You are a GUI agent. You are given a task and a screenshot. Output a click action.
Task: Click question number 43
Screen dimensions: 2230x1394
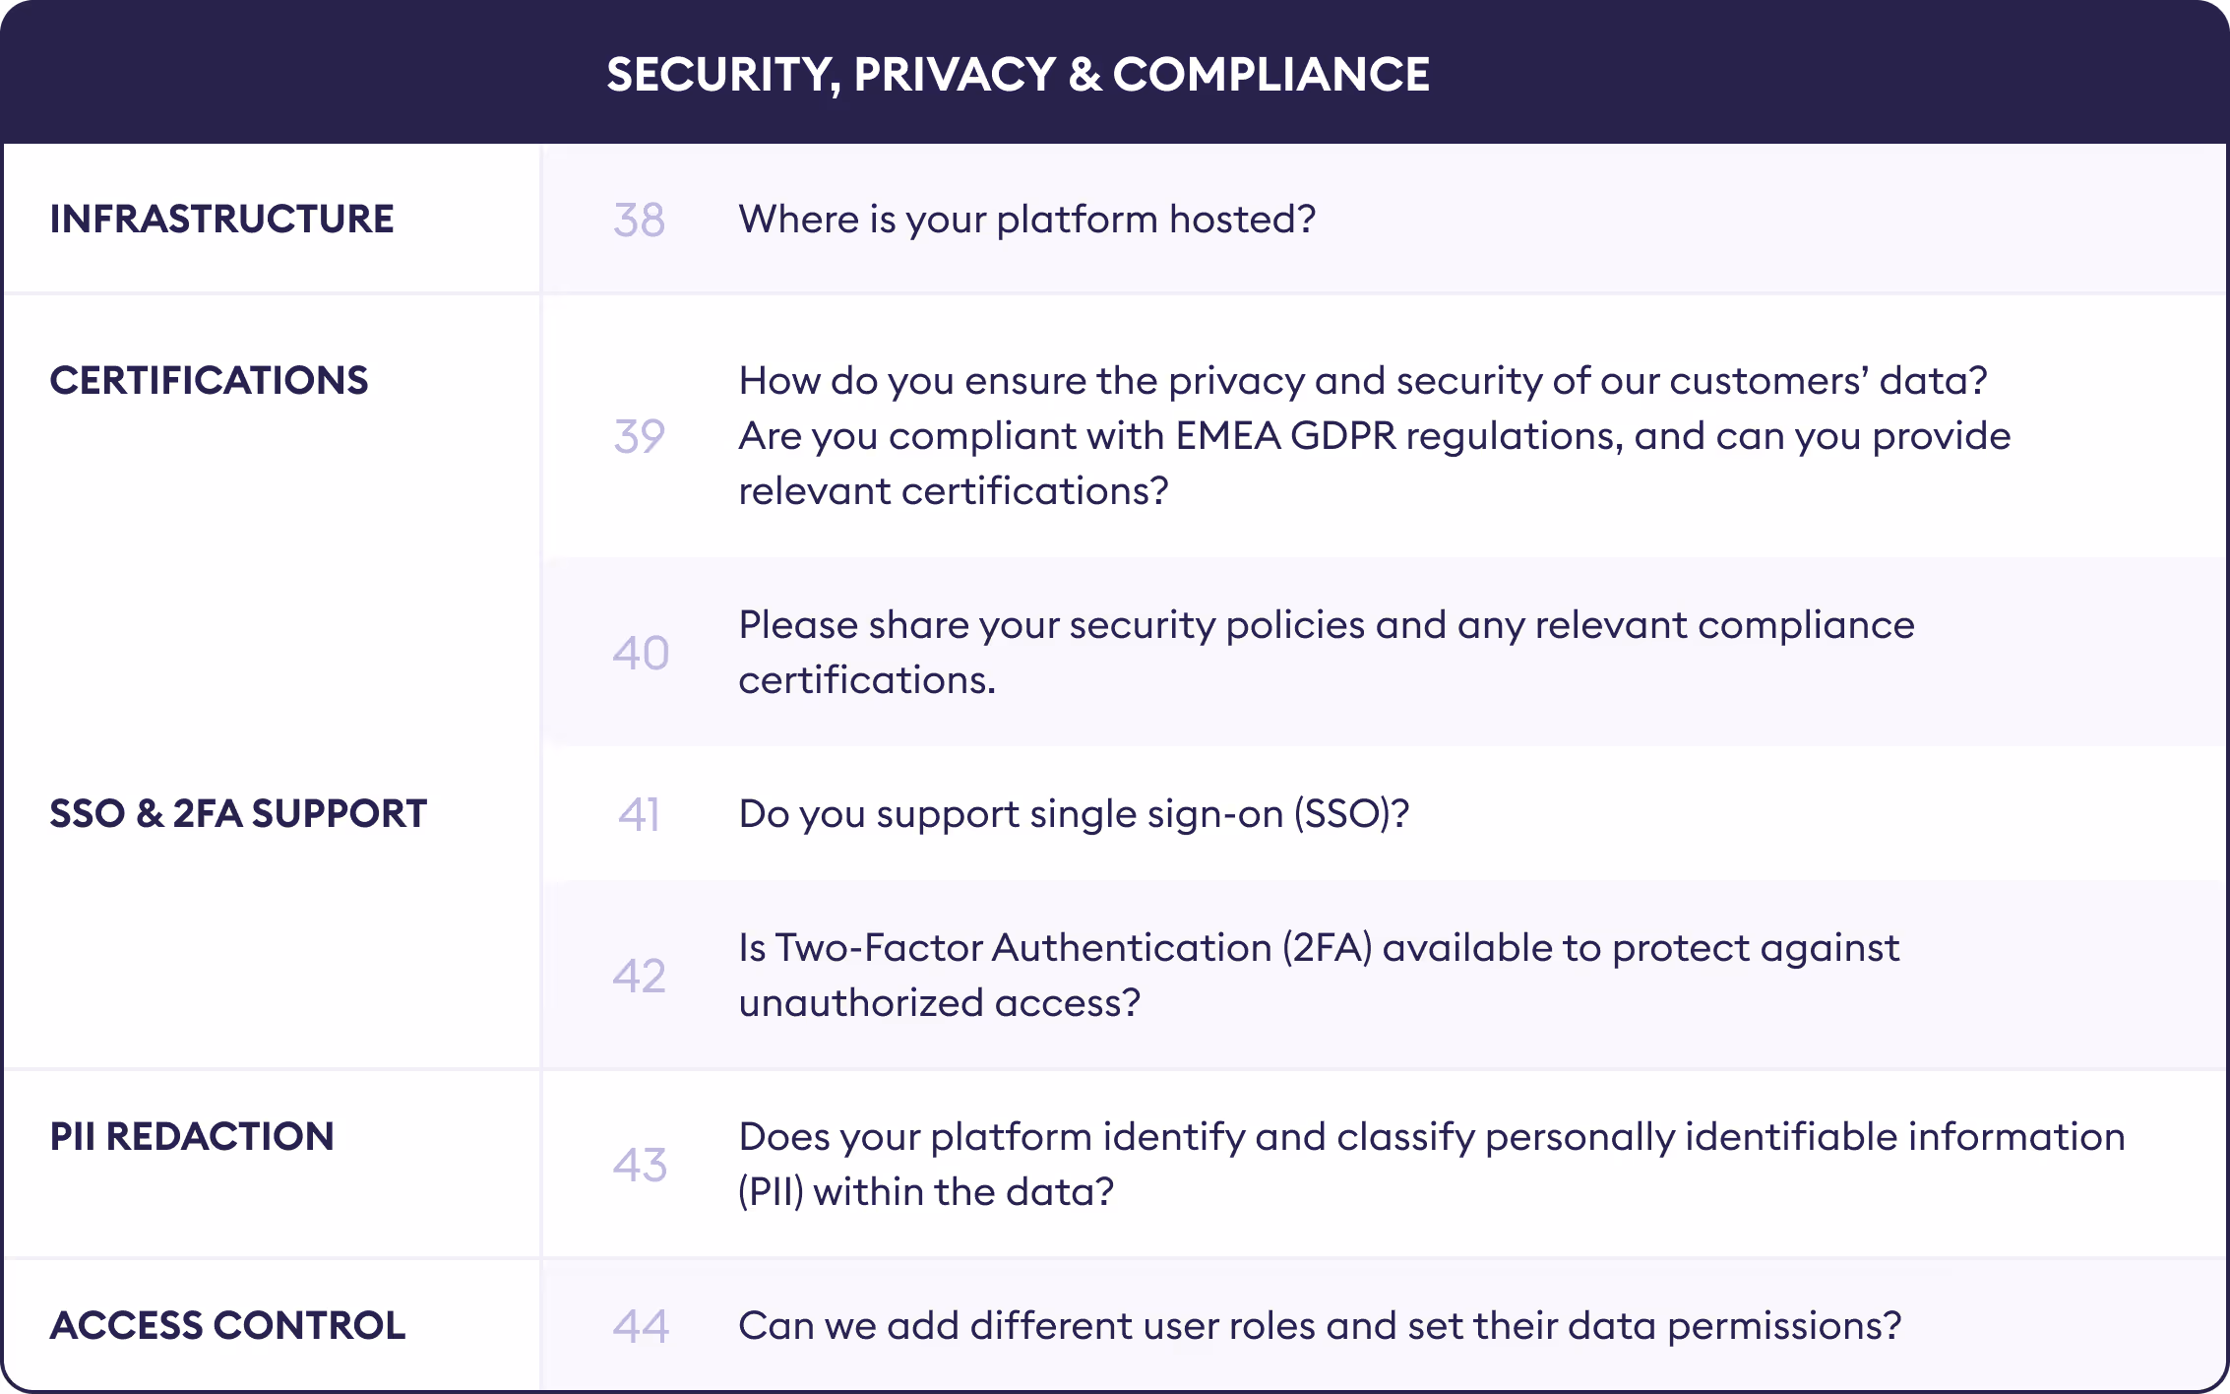640,1165
